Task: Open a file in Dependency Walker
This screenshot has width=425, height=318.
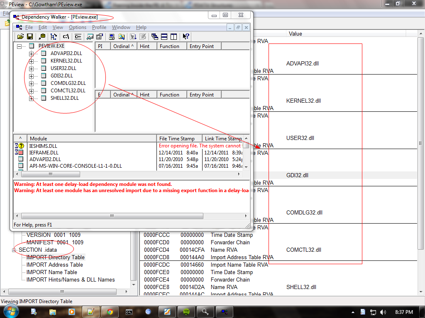Action: coord(20,36)
